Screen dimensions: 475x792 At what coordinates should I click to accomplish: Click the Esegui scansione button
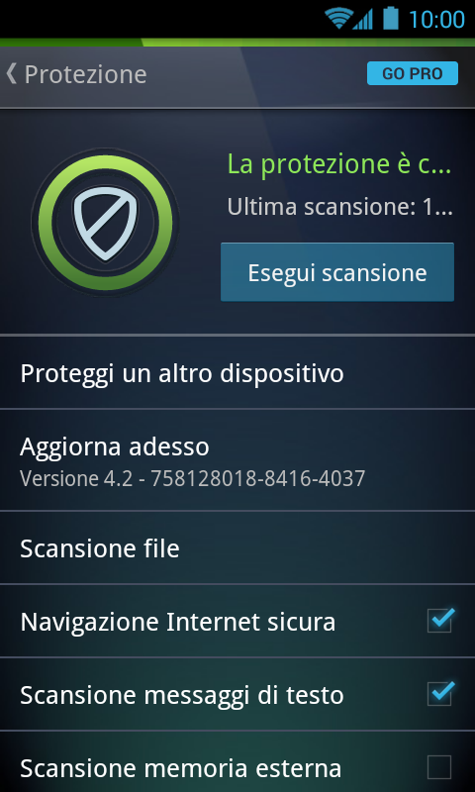(337, 272)
